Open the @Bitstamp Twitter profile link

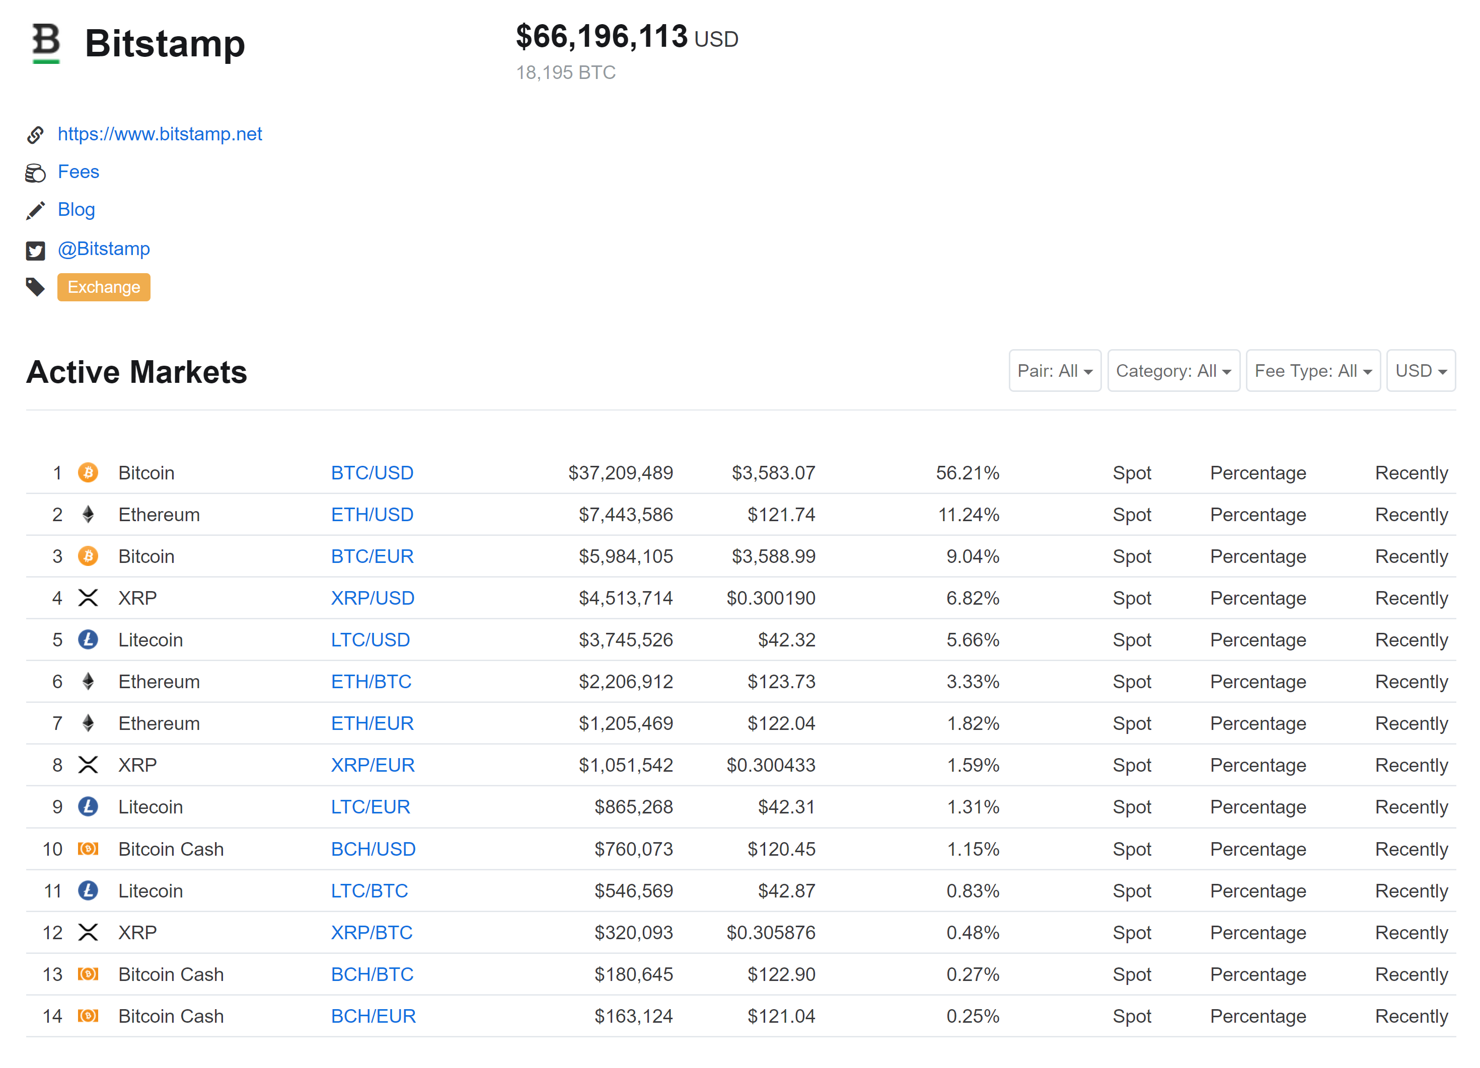pyautogui.click(x=104, y=249)
